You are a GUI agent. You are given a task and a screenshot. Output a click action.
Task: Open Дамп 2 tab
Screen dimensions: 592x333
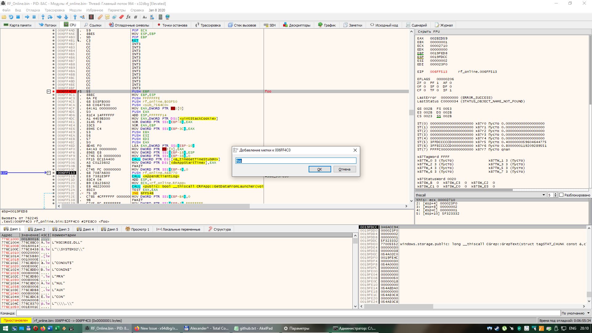pyautogui.click(x=36, y=229)
